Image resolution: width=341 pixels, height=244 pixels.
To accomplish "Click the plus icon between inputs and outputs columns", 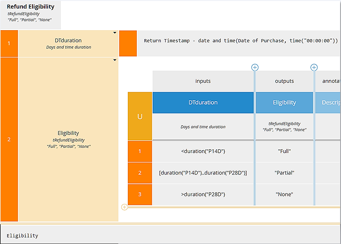I will [x=255, y=67].
